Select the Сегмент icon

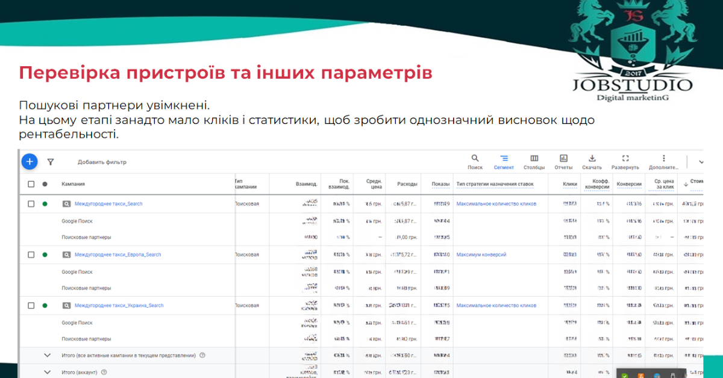504,158
